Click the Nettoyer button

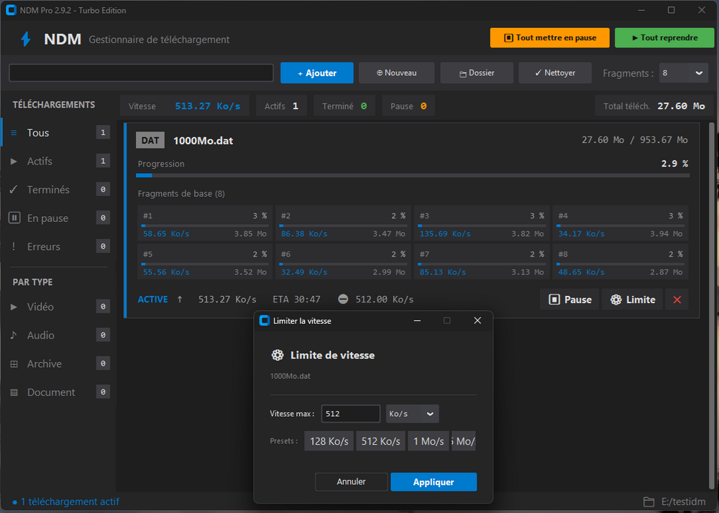[555, 73]
